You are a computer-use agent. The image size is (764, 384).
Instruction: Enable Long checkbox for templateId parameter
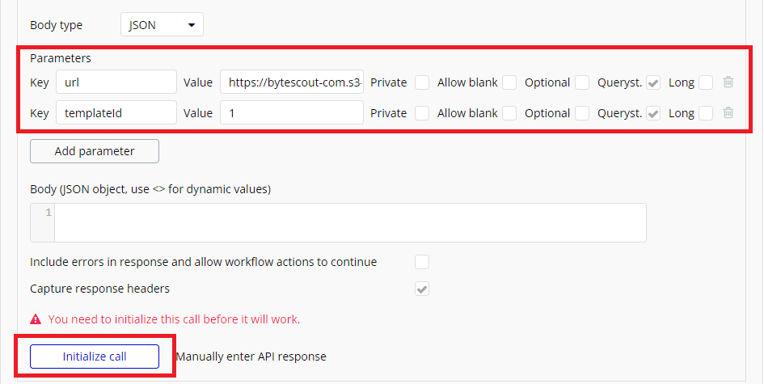[706, 114]
